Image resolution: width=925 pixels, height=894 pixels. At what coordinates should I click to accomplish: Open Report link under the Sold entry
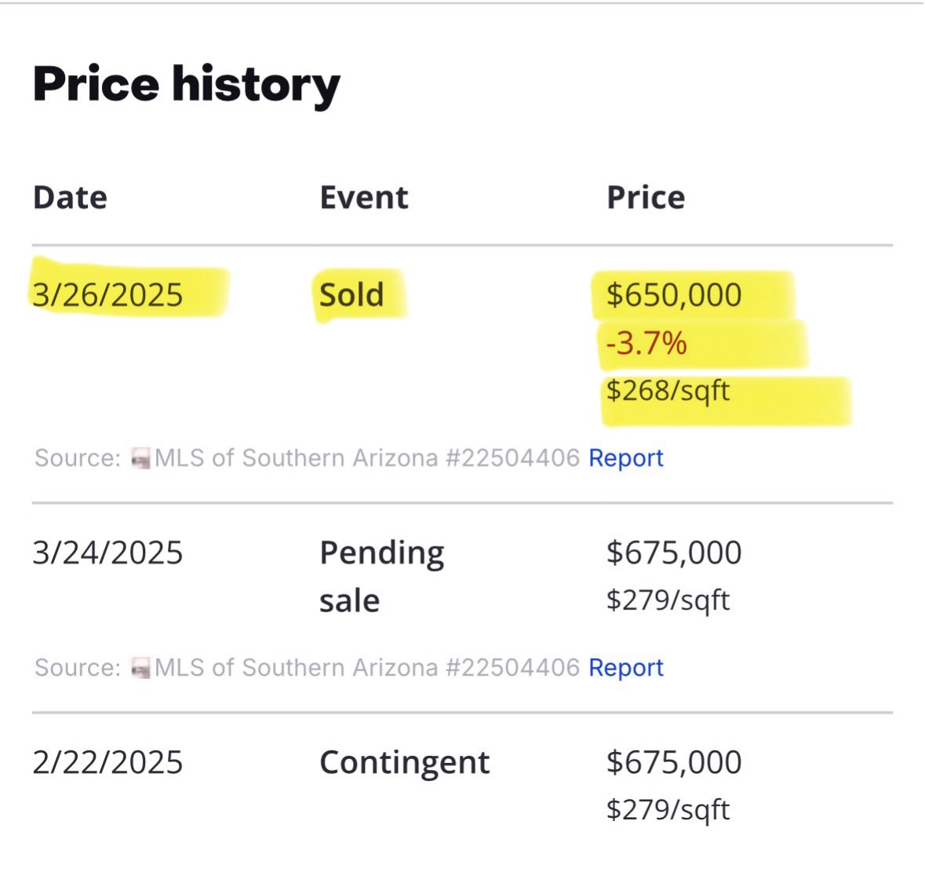tap(625, 458)
